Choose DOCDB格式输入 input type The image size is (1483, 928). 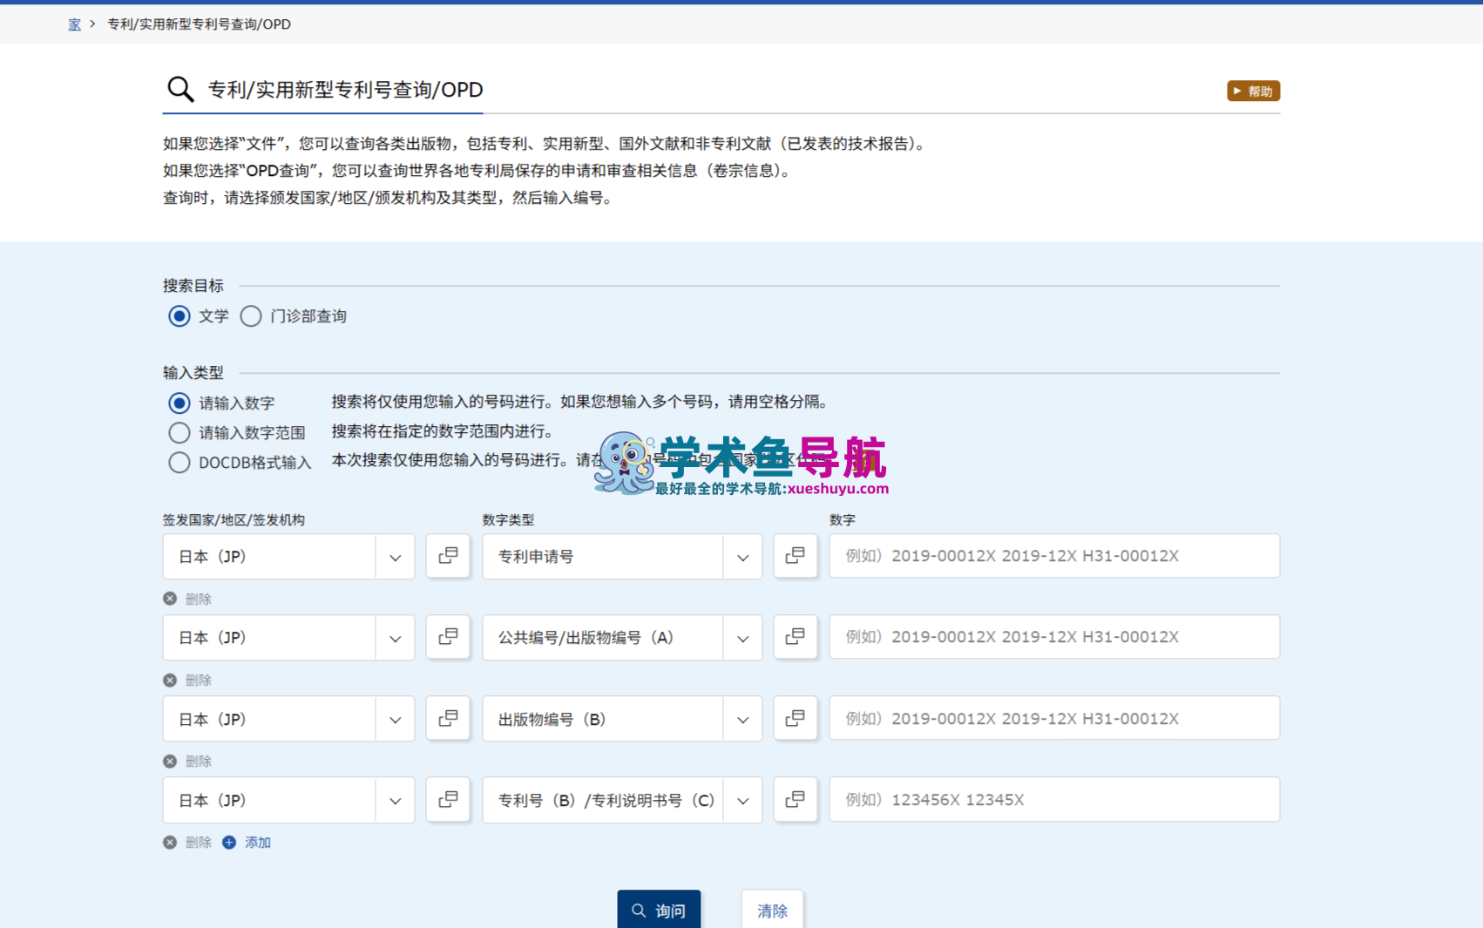179,462
